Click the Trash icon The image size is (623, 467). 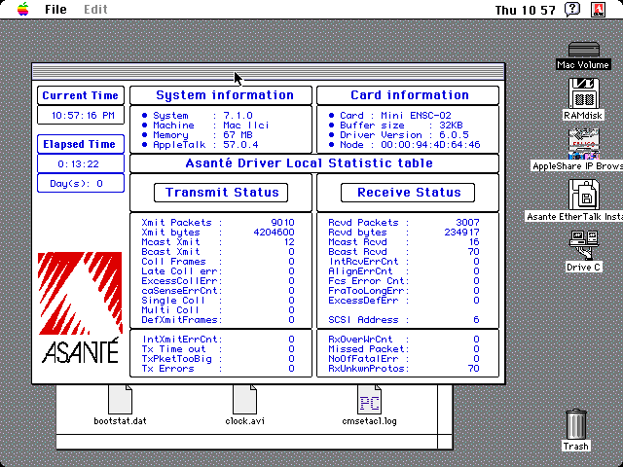point(576,425)
